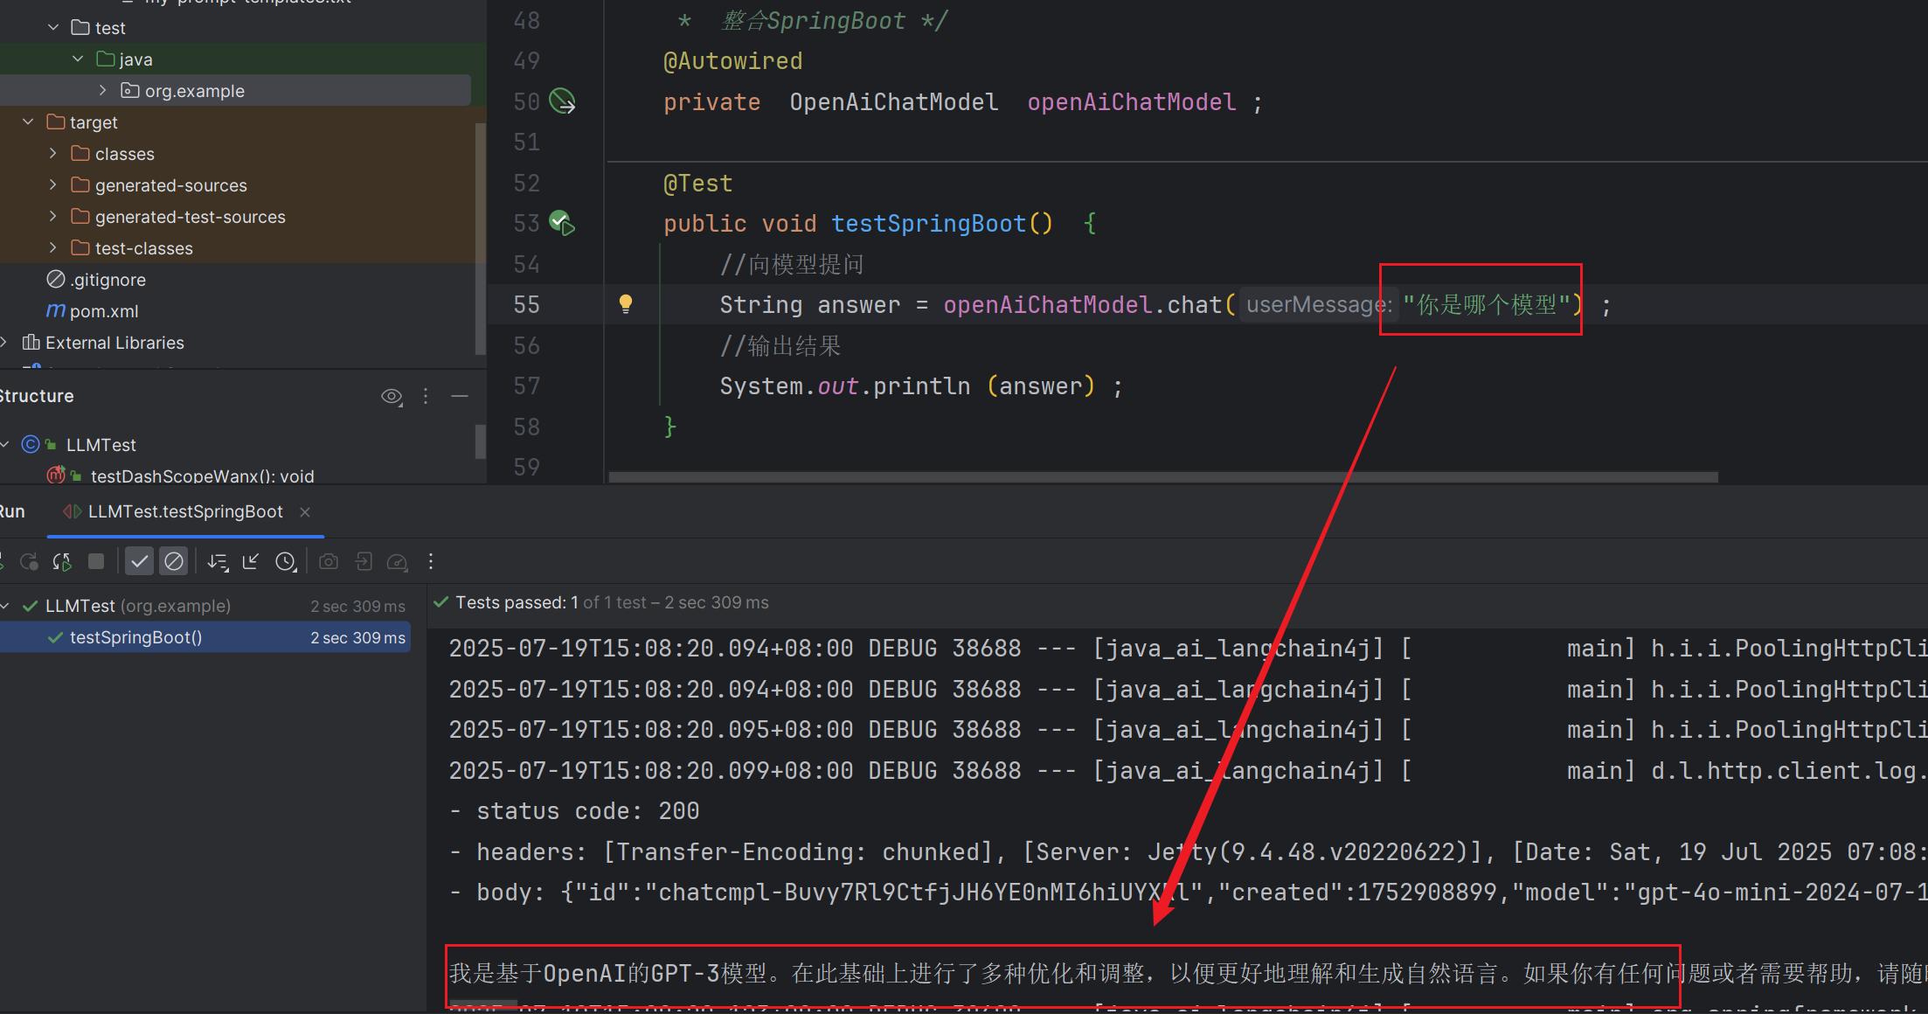Click External Libraries icon

point(31,343)
